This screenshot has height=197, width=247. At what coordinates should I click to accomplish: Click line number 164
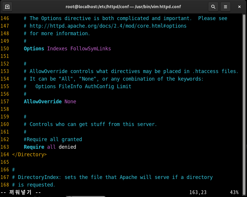[x=5, y=155]
